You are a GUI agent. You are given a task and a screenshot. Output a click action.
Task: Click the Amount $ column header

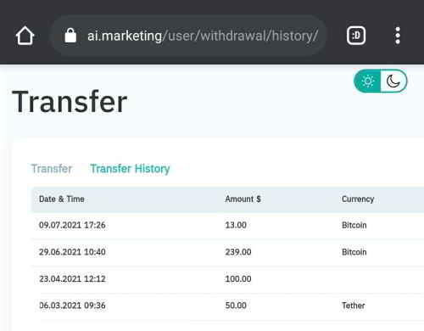point(243,199)
